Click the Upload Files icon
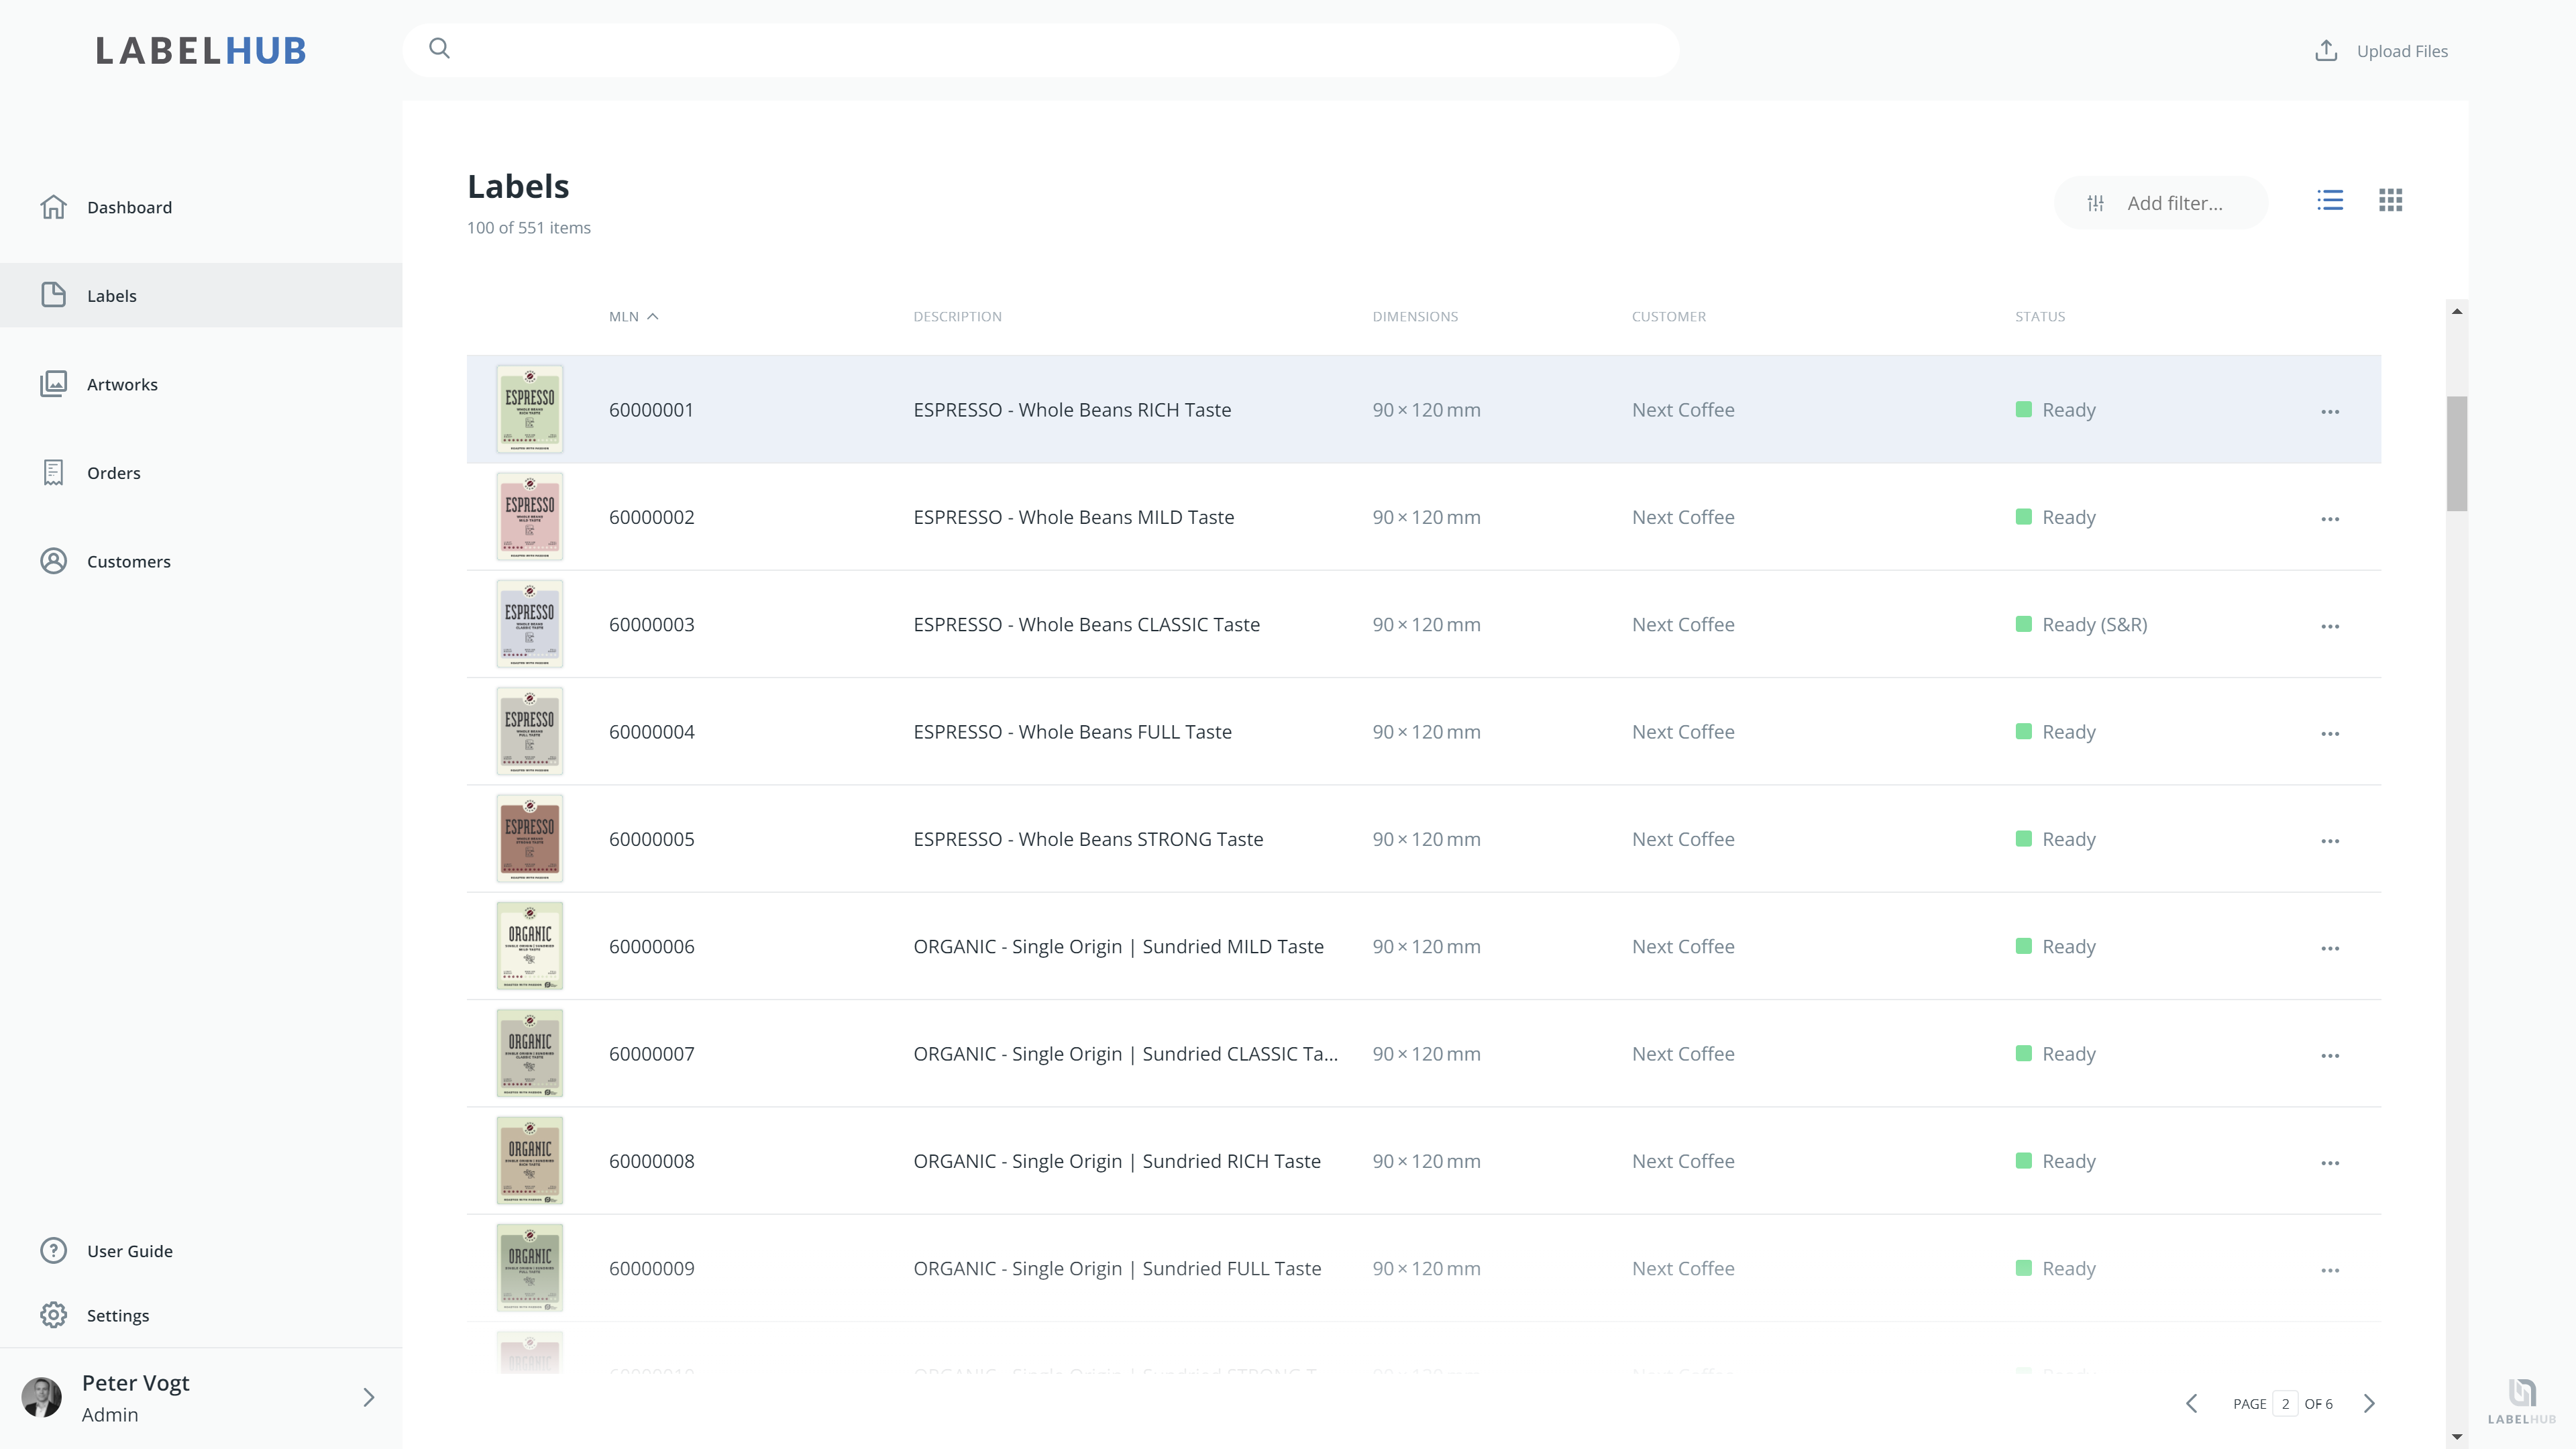The image size is (2576, 1449). click(x=2326, y=51)
